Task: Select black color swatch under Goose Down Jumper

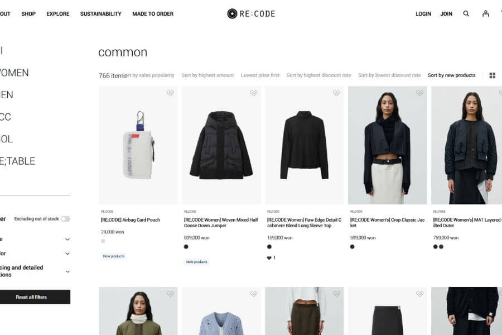Action: pyautogui.click(x=186, y=247)
